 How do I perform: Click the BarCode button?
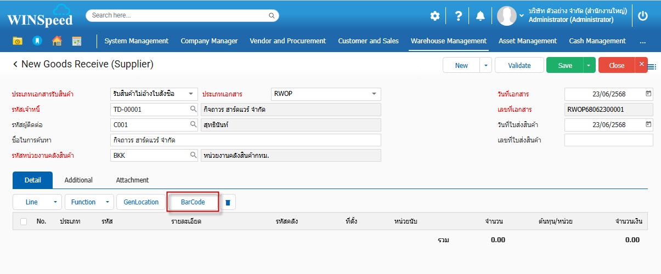(x=193, y=202)
